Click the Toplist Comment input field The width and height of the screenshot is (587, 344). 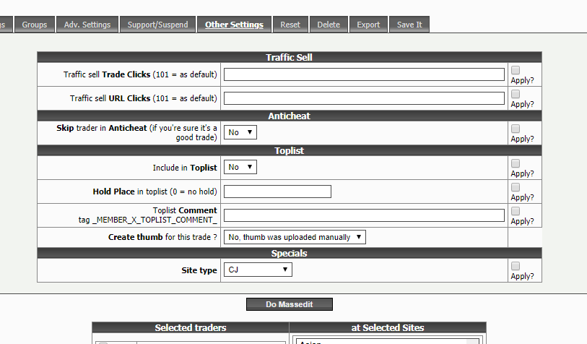(x=364, y=215)
